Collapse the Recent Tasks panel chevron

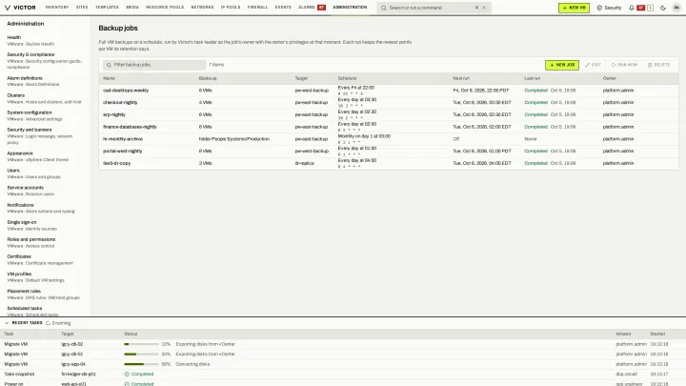(x=7, y=323)
